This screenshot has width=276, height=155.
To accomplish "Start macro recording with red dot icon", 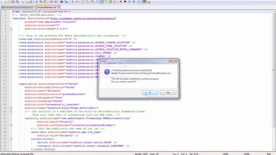I will [x=120, y=2].
